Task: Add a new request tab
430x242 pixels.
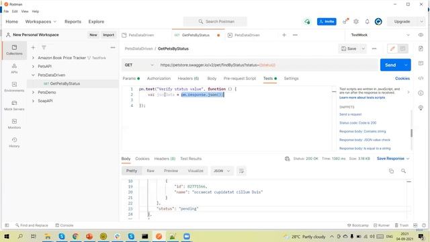Action: pyautogui.click(x=284, y=35)
